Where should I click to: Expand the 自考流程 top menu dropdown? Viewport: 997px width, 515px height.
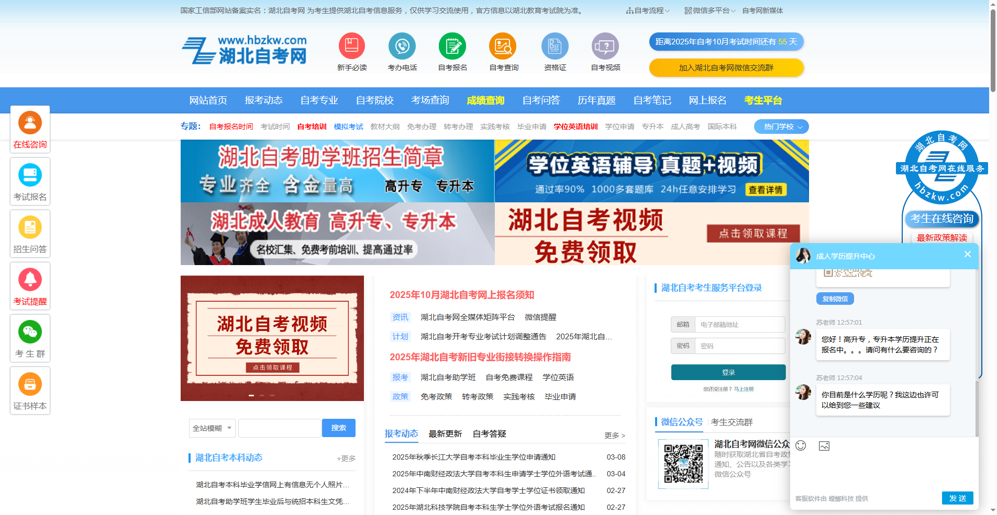pyautogui.click(x=648, y=10)
